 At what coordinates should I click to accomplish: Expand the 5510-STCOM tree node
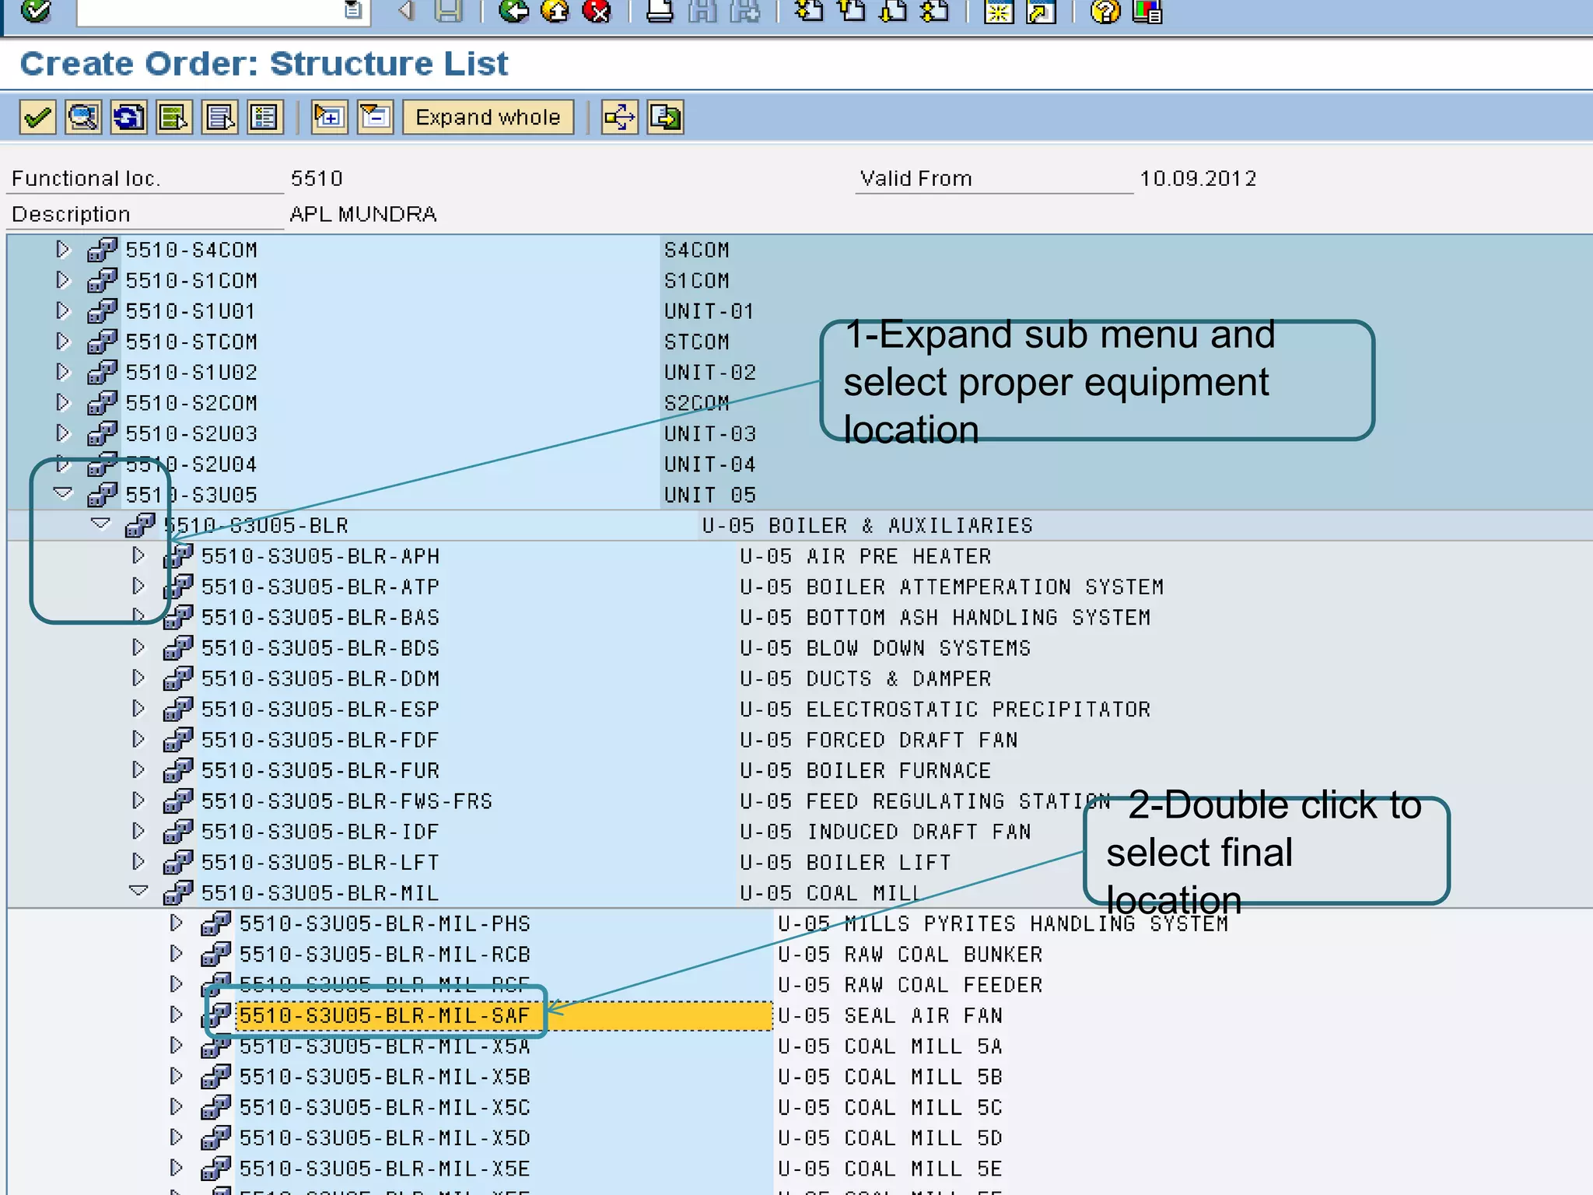point(63,342)
